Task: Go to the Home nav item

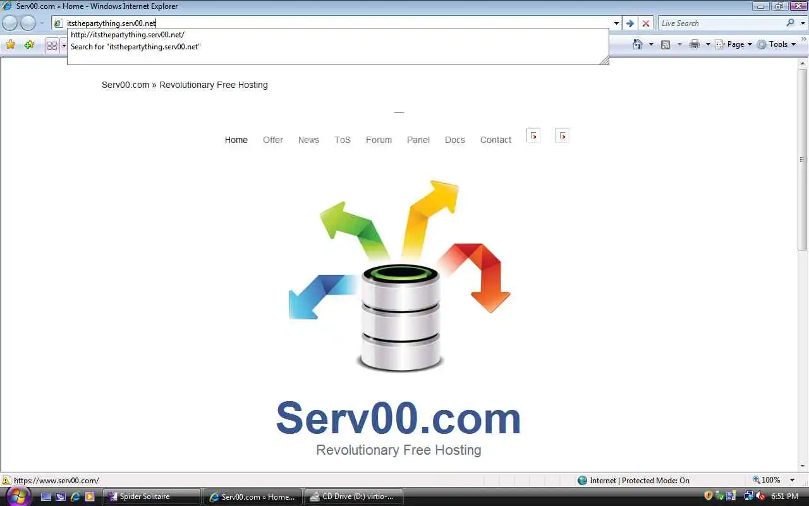Action: (x=236, y=140)
